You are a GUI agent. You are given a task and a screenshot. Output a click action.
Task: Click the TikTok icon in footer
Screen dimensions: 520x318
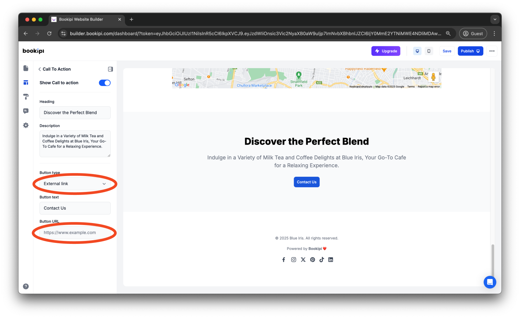pos(321,260)
